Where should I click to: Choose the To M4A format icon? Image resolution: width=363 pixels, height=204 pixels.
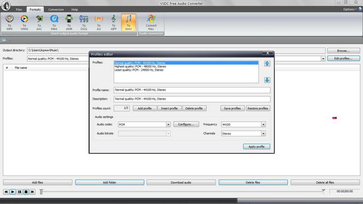(54, 22)
